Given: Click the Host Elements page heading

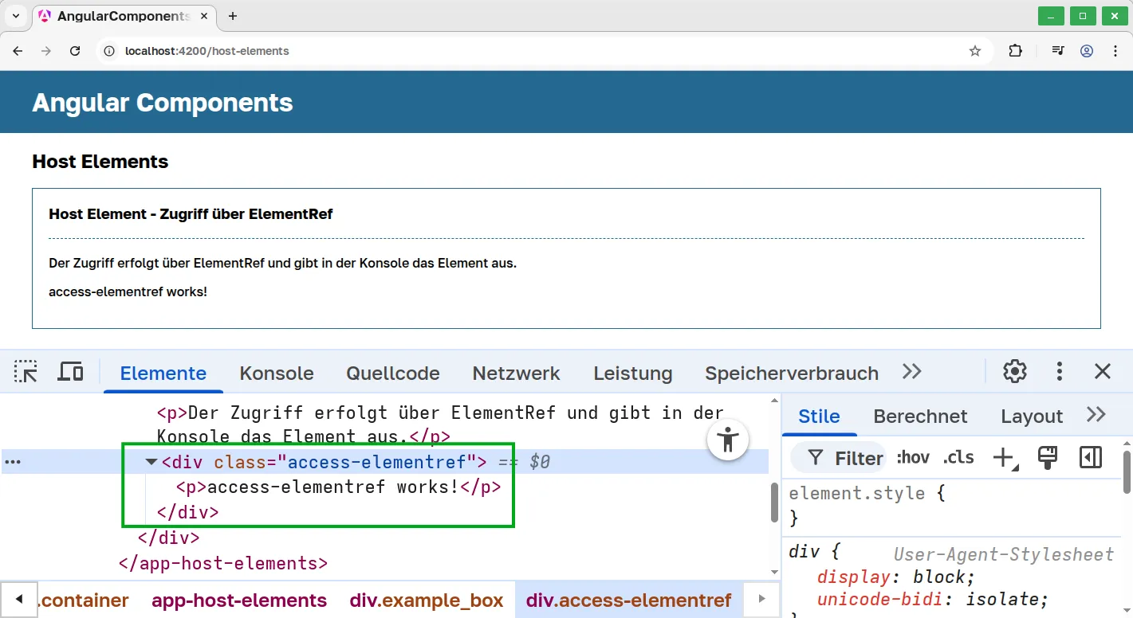Looking at the screenshot, I should tap(100, 162).
